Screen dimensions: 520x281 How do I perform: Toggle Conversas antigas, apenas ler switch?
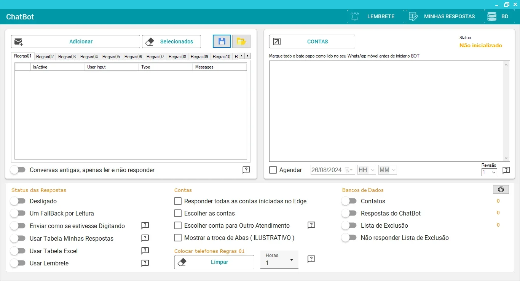point(18,170)
